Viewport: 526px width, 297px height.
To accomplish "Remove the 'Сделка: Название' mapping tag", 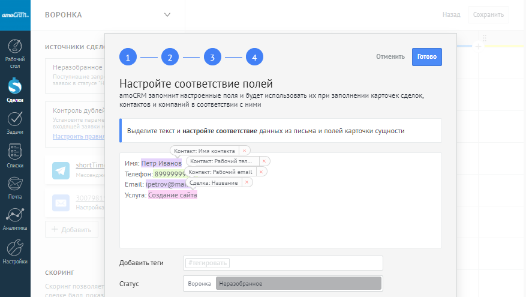I will click(247, 182).
